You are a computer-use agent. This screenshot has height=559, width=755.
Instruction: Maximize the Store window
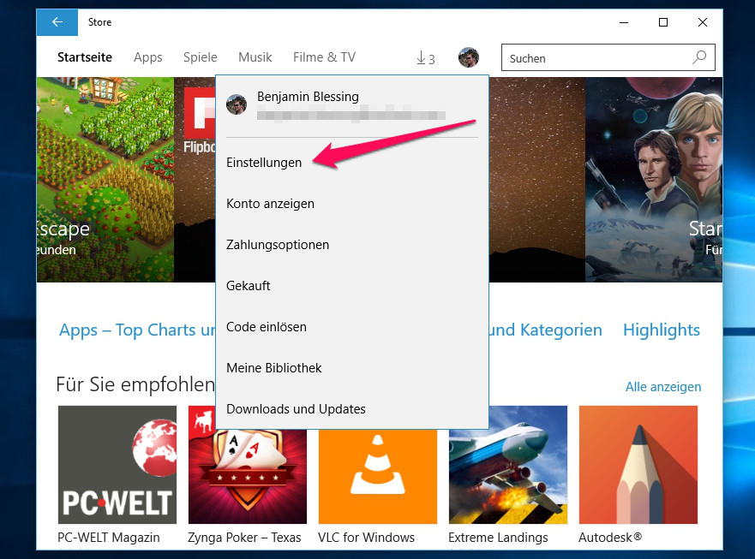pos(663,22)
